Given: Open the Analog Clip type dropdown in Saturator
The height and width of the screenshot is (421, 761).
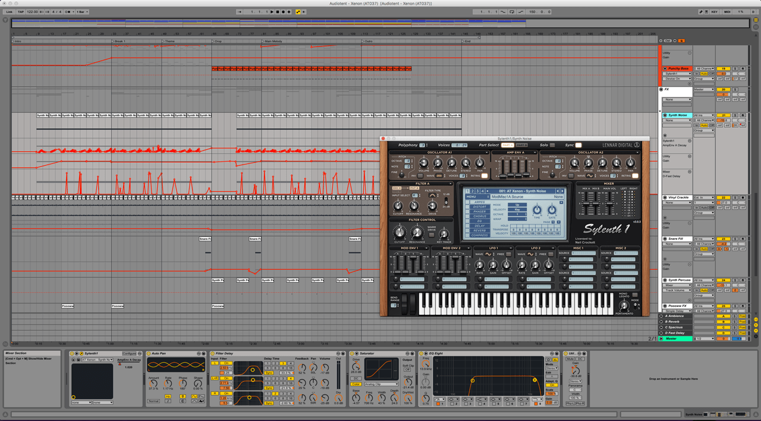Looking at the screenshot, I should click(x=380, y=384).
